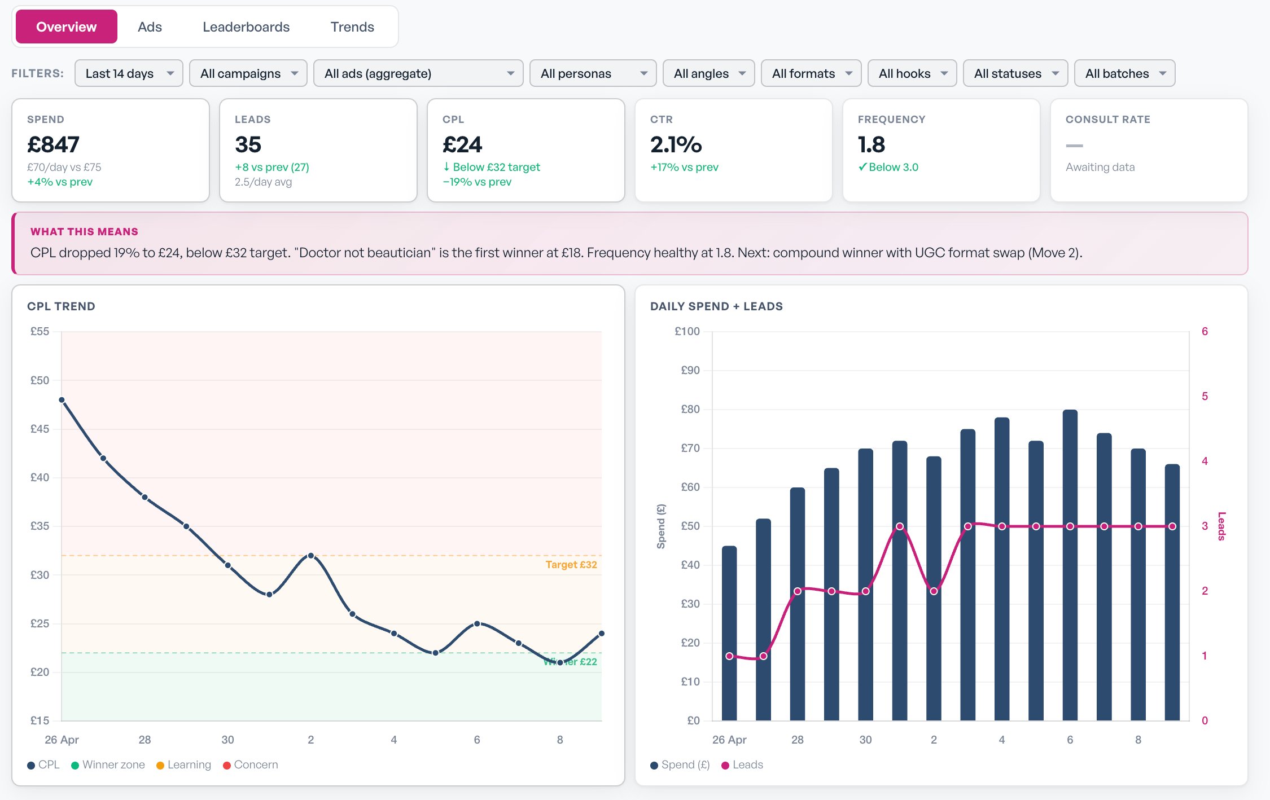
Task: Click the Winner £22 line label
Action: tap(570, 662)
